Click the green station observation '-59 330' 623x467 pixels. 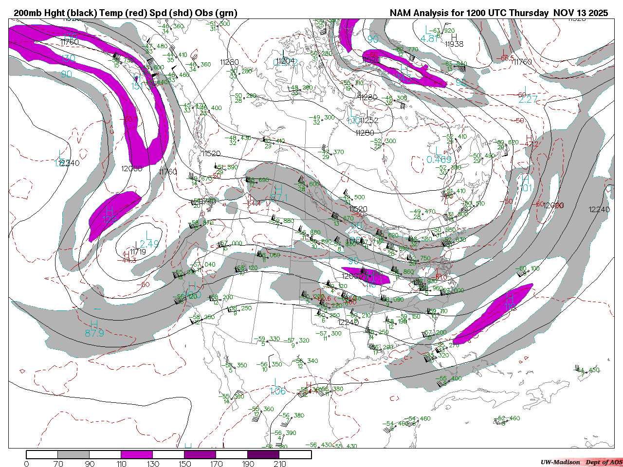[267, 339]
